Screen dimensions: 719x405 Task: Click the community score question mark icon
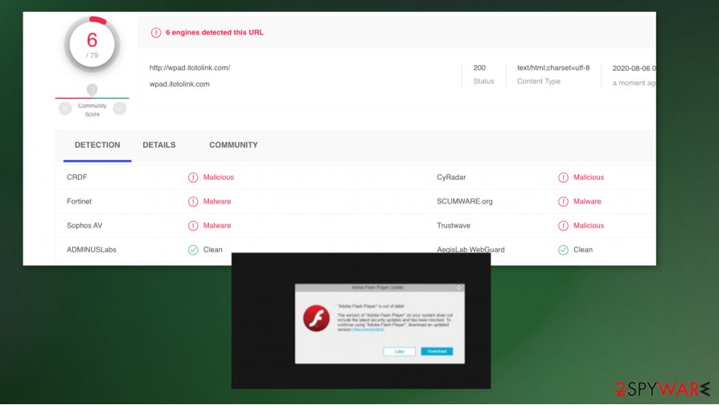click(92, 89)
